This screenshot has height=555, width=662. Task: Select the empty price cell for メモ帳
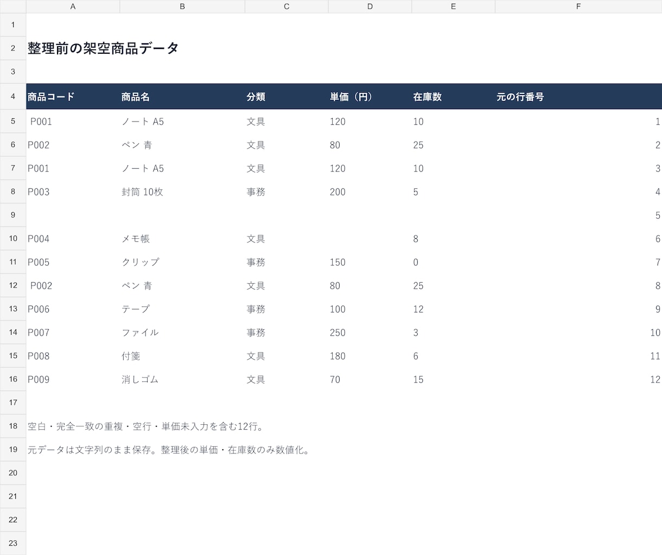[370, 239]
